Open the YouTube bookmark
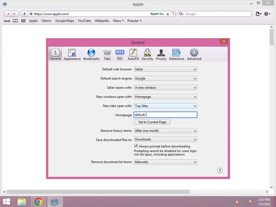This screenshot has height=207, width=276. tap(84, 21)
